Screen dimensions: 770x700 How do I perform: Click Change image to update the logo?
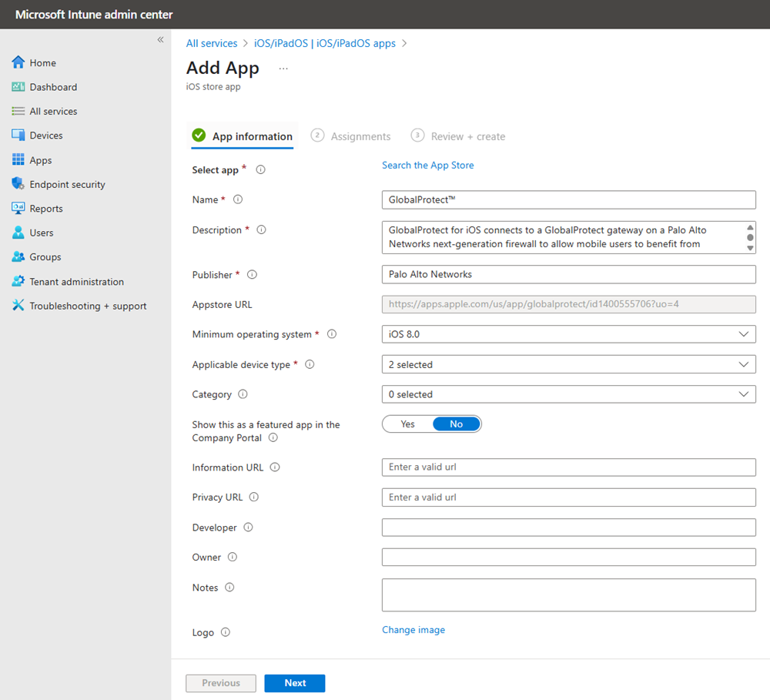click(x=413, y=630)
